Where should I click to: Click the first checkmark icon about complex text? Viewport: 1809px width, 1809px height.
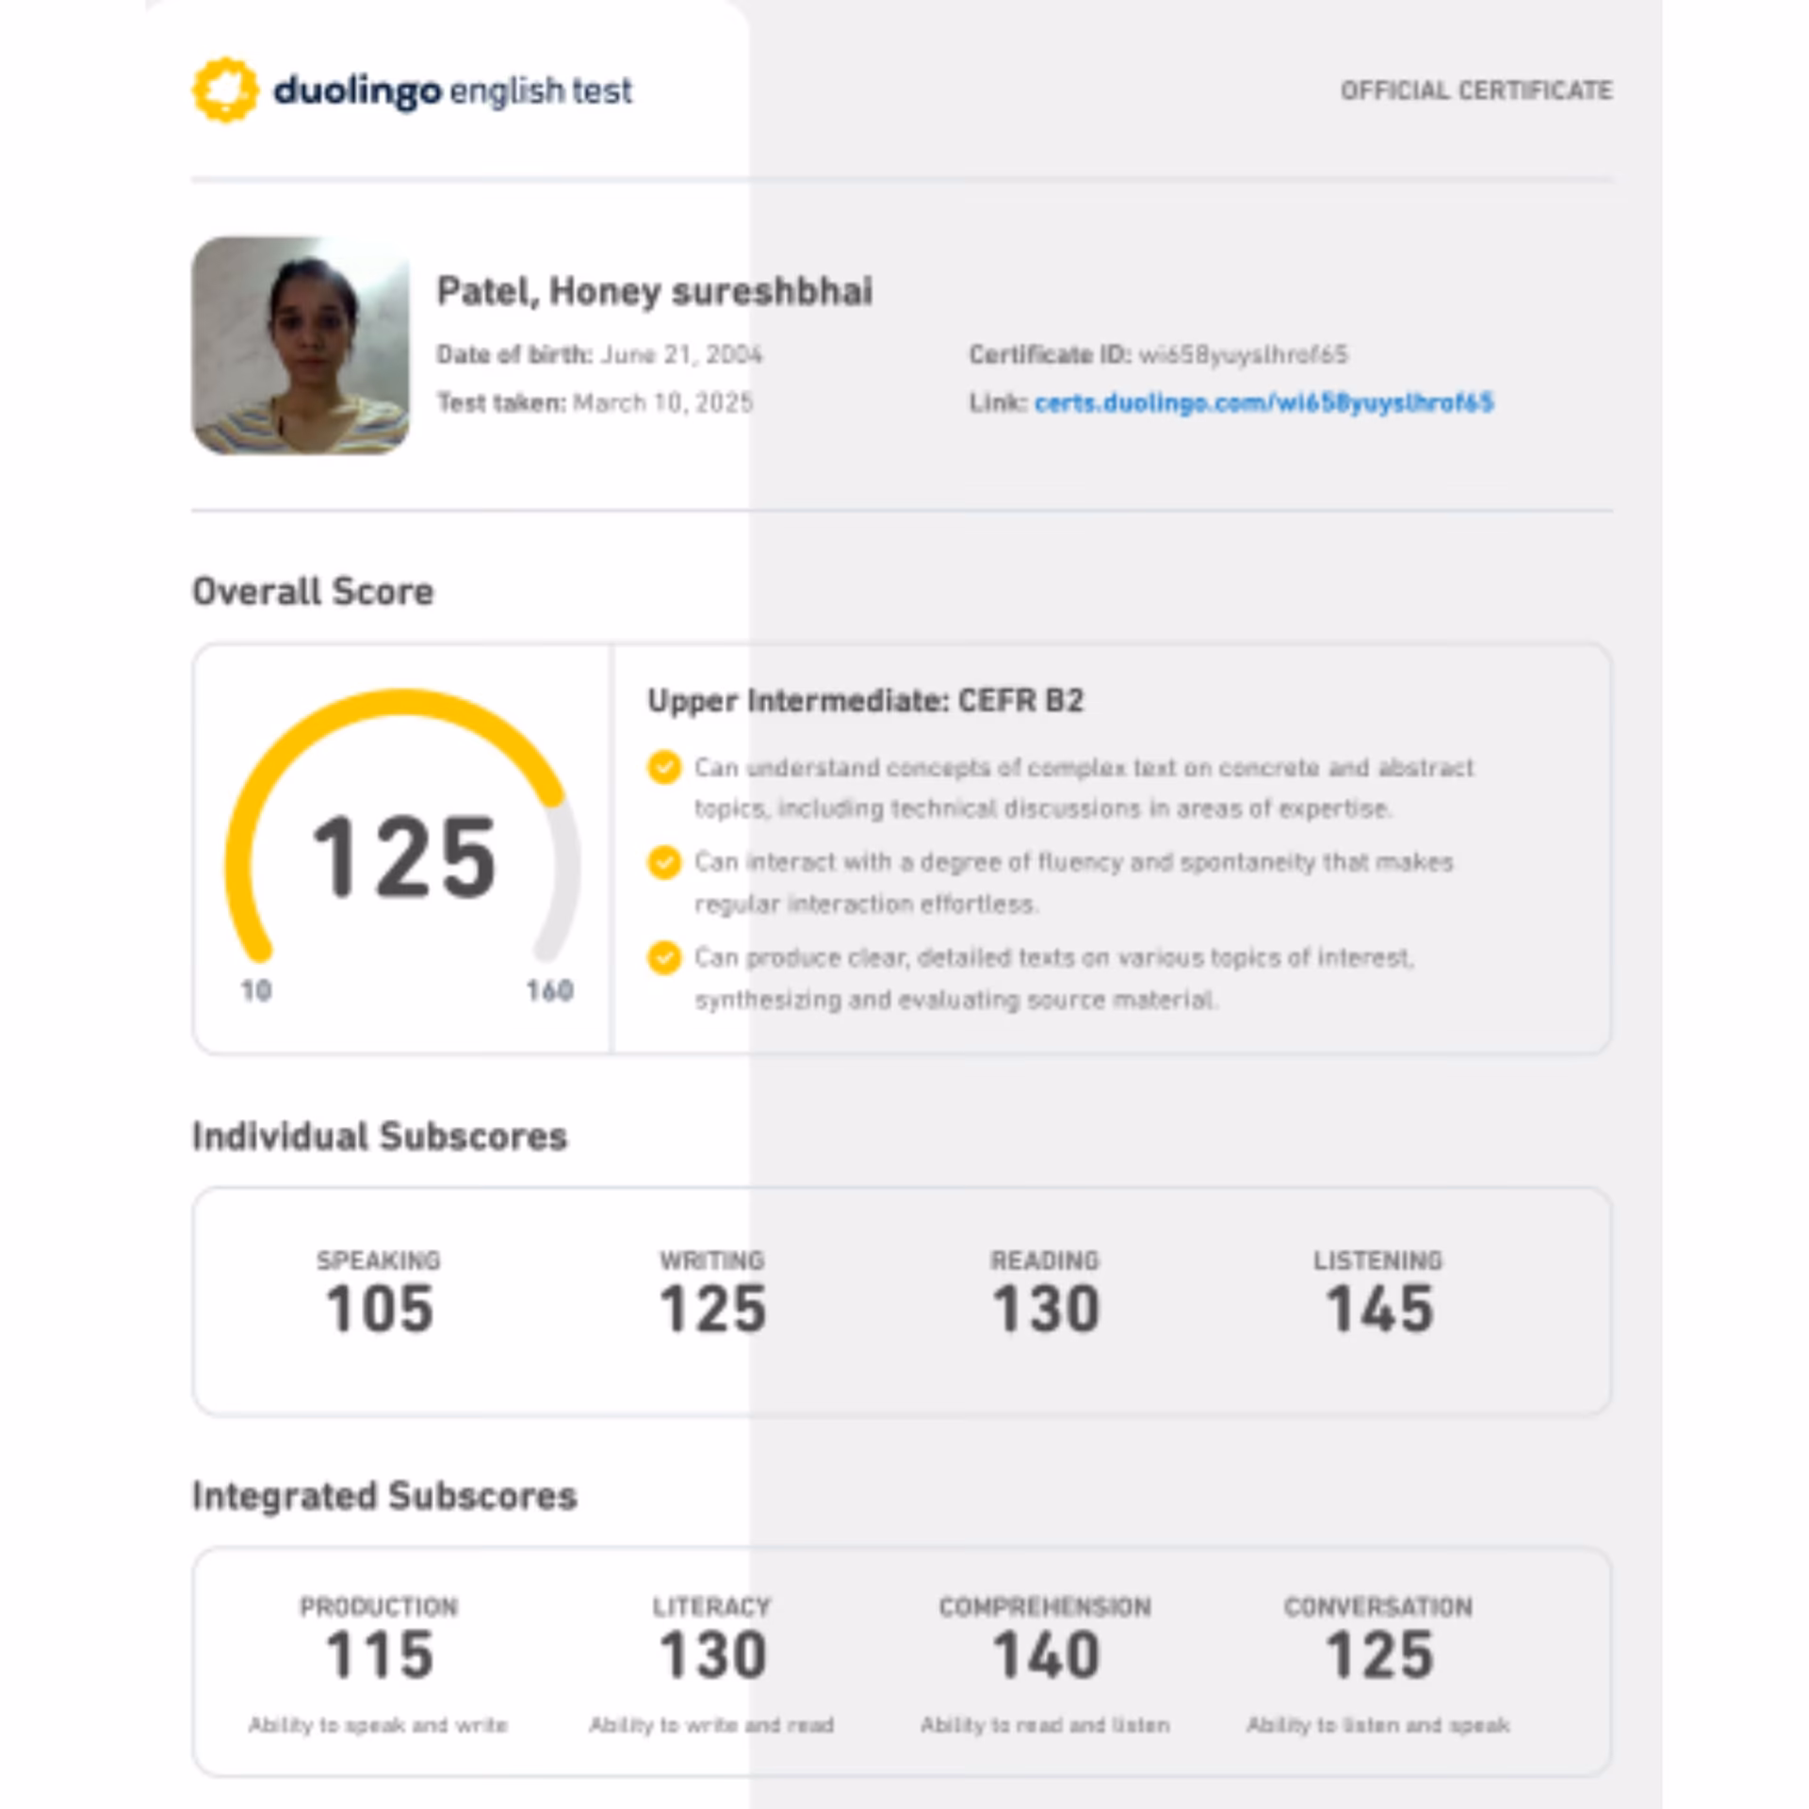pyautogui.click(x=664, y=767)
